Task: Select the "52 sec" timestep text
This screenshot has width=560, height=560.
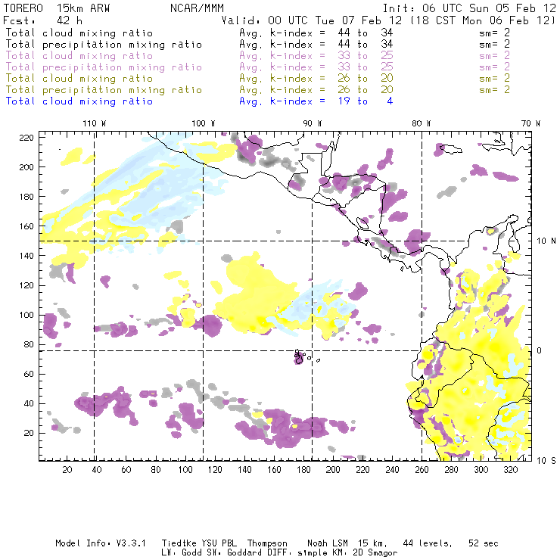Action: point(484,543)
